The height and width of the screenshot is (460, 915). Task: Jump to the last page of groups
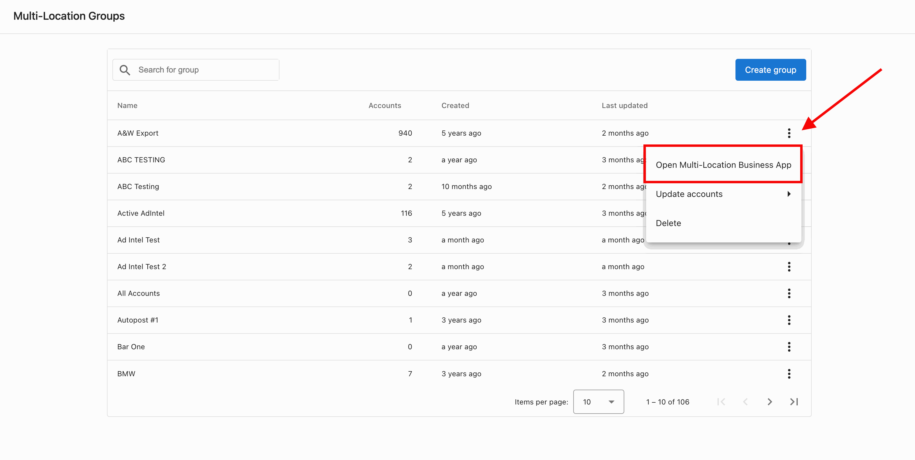click(x=794, y=402)
